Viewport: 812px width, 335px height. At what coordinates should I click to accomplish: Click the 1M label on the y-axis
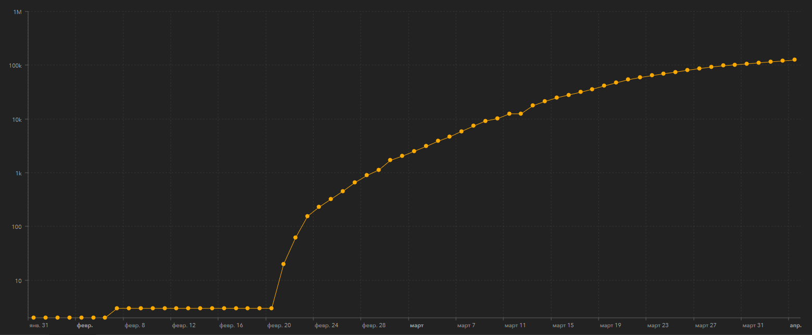pyautogui.click(x=17, y=12)
